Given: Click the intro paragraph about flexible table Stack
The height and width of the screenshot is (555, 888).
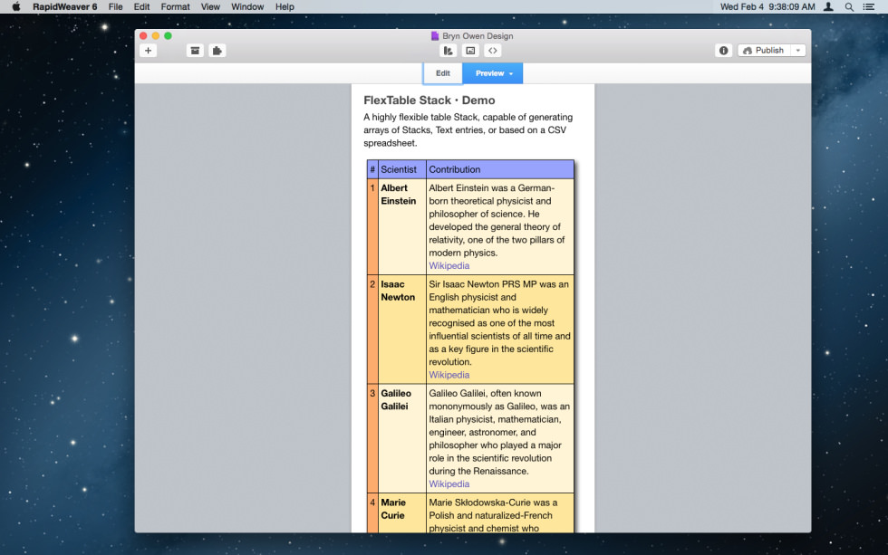Looking at the screenshot, I should 468,130.
